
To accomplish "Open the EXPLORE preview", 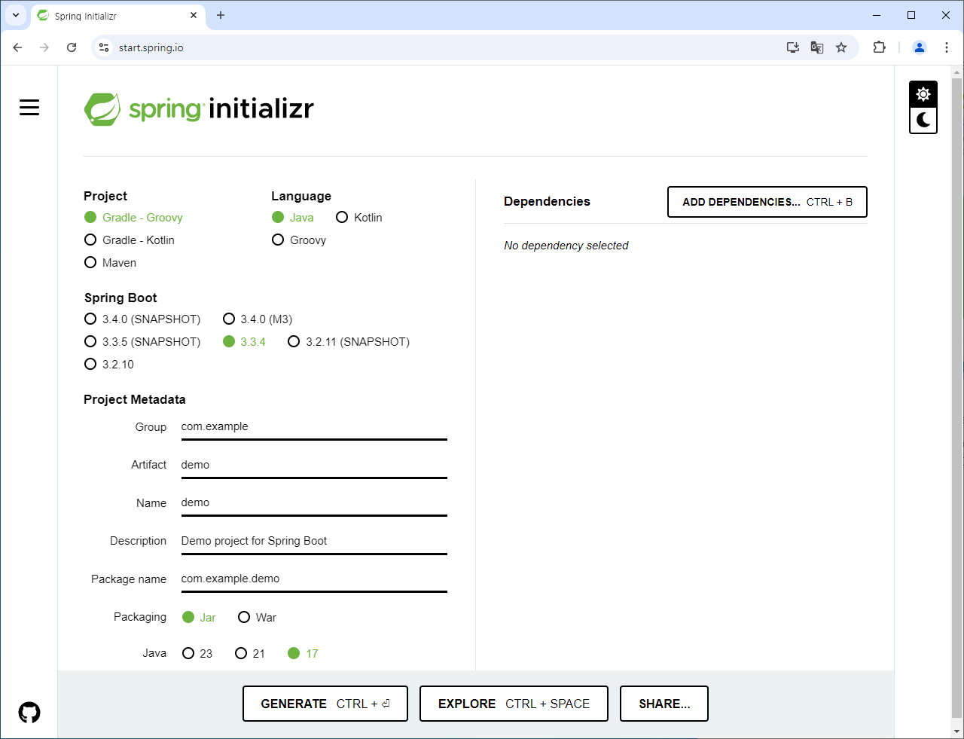I will click(513, 703).
